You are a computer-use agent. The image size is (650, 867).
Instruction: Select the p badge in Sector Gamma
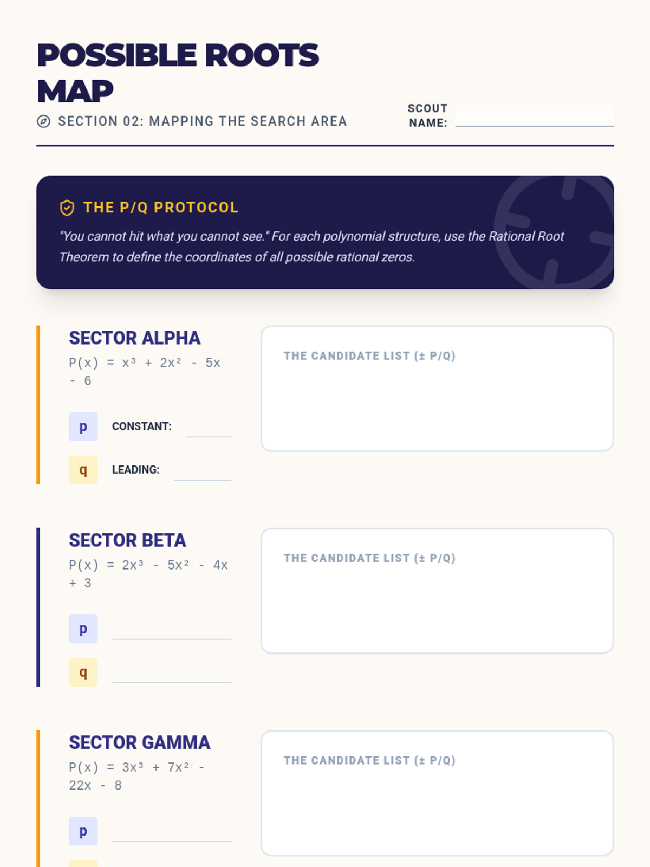pyautogui.click(x=83, y=831)
